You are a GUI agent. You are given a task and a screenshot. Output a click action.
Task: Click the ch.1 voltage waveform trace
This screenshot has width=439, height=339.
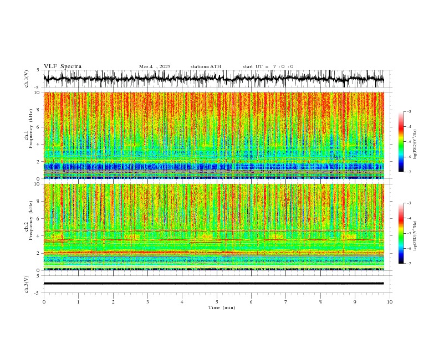[213, 79]
